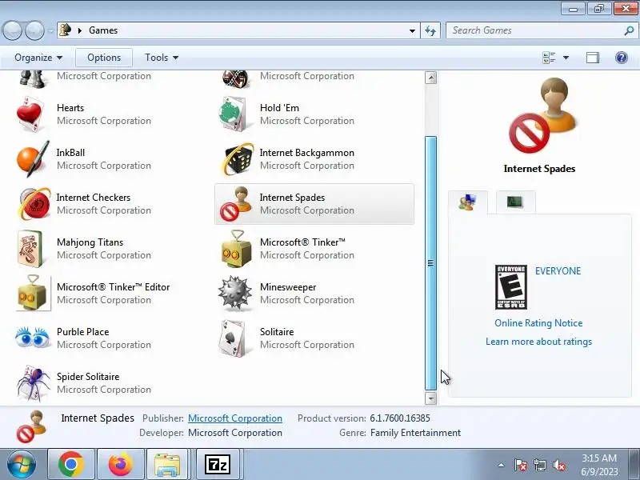
Task: Select the Purble Place eyes icon
Action: coord(33,337)
